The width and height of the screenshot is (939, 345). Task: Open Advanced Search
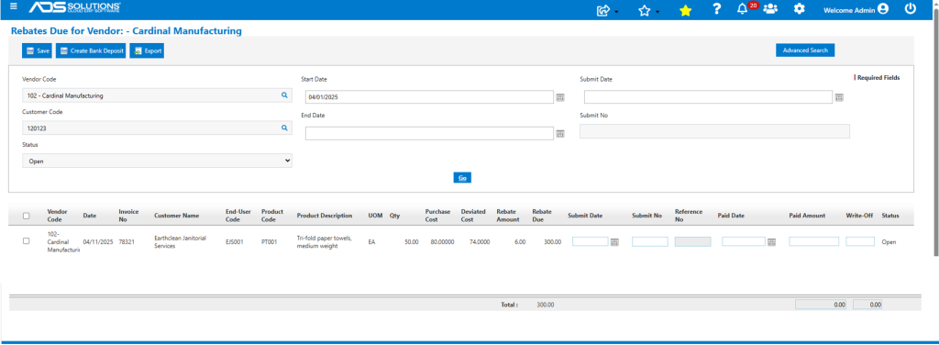(805, 50)
